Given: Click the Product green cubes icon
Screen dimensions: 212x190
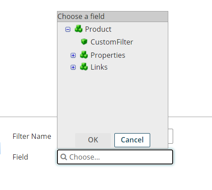Looking at the screenshot, I should pyautogui.click(x=79, y=29).
